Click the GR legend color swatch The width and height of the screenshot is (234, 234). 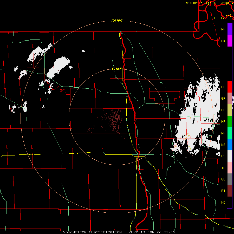pyautogui.click(x=230, y=98)
